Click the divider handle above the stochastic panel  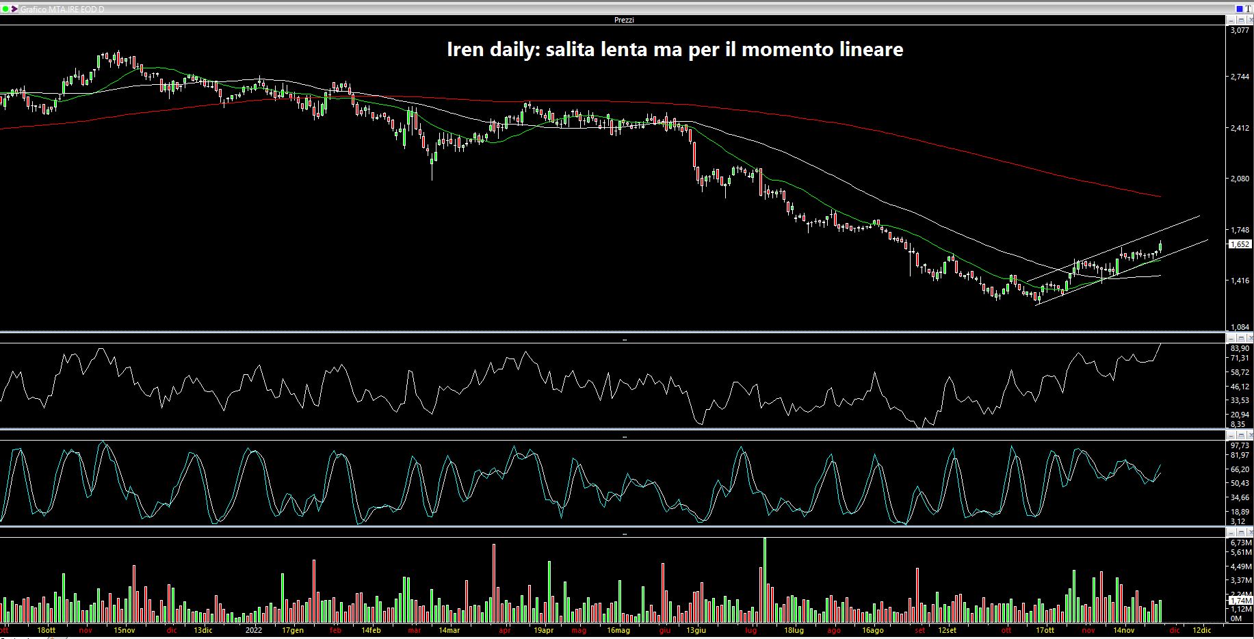click(x=624, y=436)
